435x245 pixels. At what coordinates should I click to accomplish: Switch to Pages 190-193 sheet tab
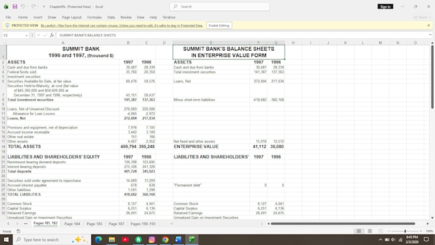(143, 224)
